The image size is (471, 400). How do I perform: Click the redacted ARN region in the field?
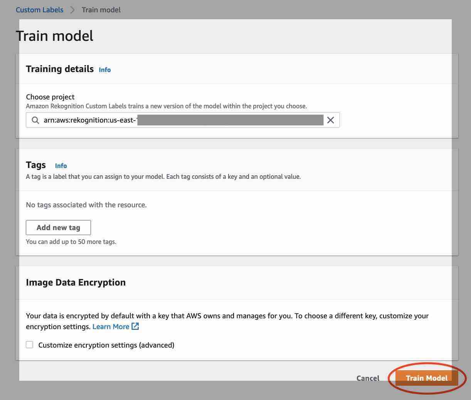[231, 120]
